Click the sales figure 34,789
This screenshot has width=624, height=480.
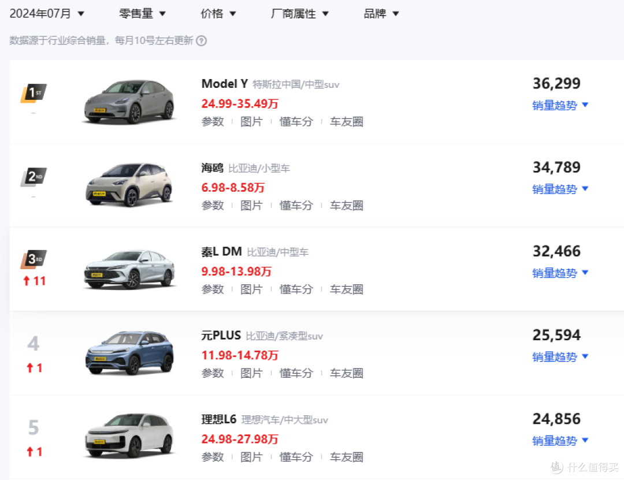tap(556, 168)
